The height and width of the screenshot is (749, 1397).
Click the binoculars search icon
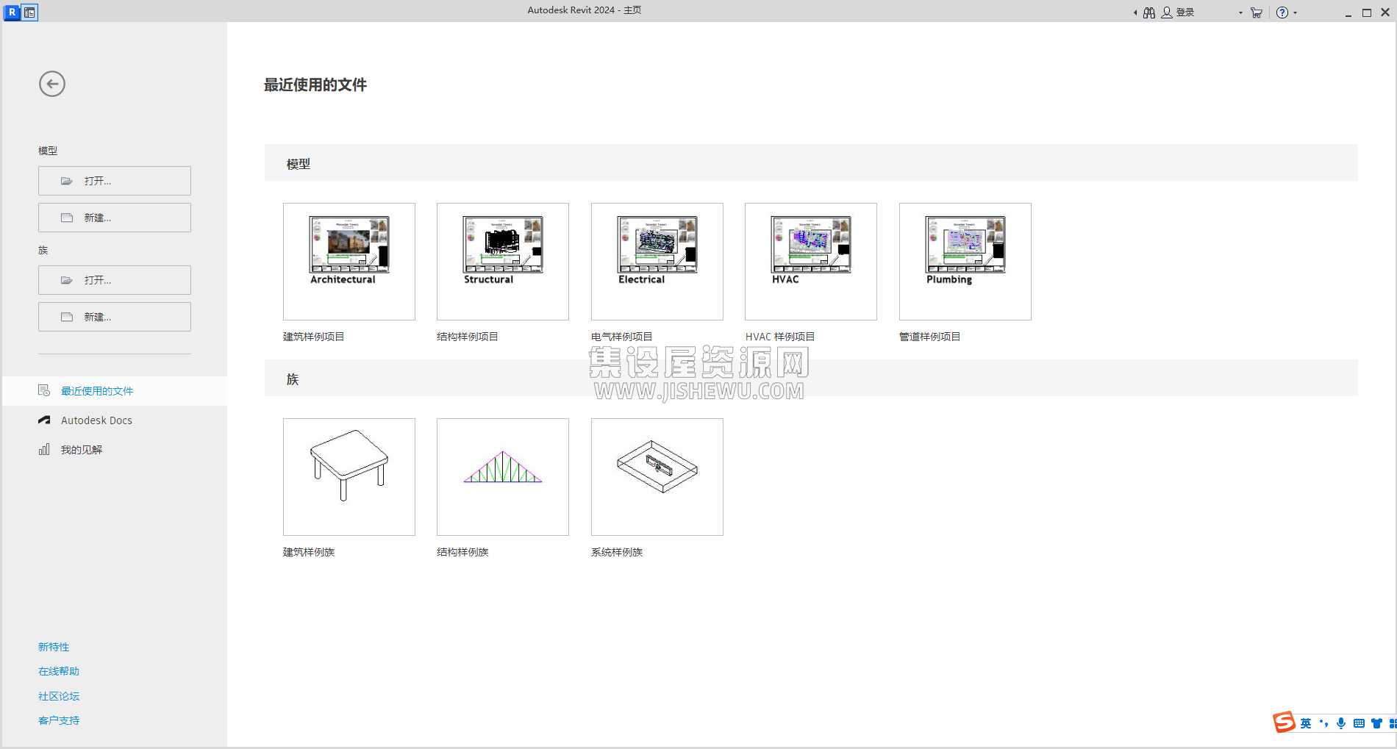(1149, 12)
